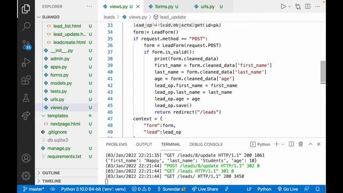Image resolution: width=343 pixels, height=193 pixels.
Task: Open the DEBUG CONSOLE panel tab
Action: [206, 144]
